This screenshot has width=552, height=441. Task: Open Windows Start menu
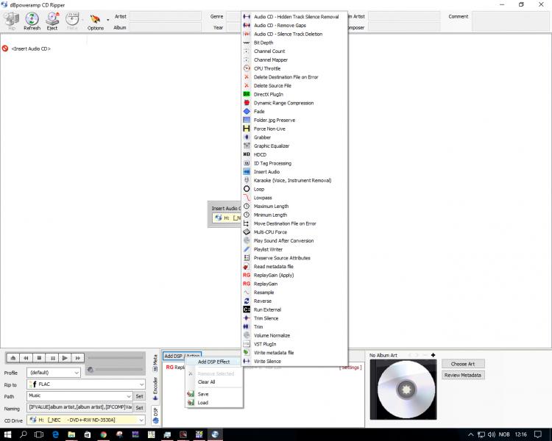point(7,434)
